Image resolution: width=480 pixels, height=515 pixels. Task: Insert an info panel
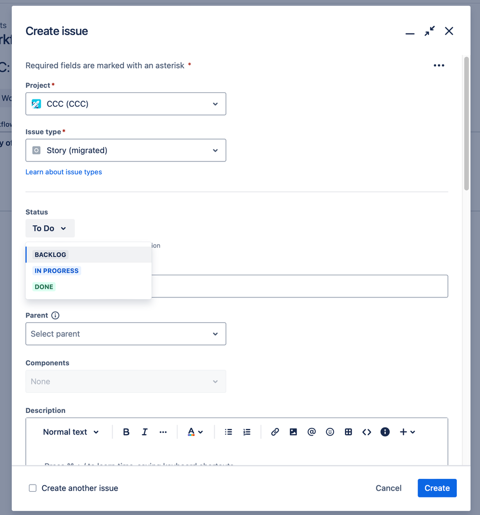[385, 432]
